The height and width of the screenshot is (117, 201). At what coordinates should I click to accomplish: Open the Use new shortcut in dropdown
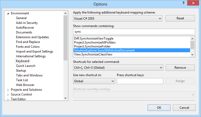coord(113,81)
